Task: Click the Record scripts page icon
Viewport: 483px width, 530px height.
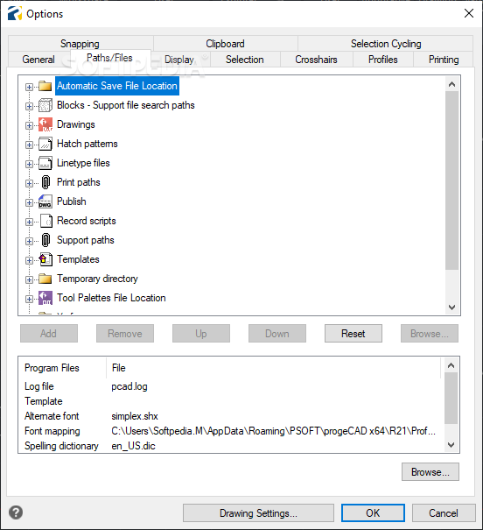Action: tap(46, 221)
